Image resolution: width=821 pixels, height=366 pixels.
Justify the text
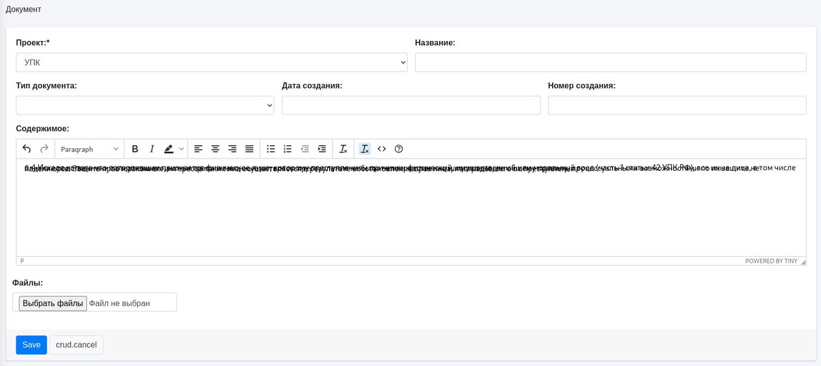tap(250, 149)
